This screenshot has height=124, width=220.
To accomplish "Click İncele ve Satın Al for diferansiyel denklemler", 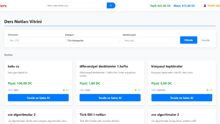I will (x=110, y=98).
